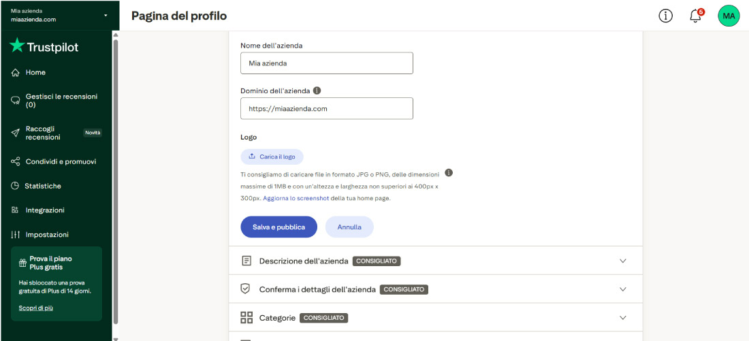
Task: Click the Categorie grid icon
Action: (246, 318)
